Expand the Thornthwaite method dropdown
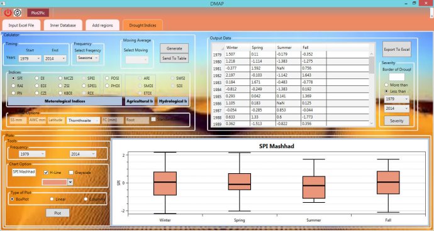The width and height of the screenshot is (434, 231). coord(83,121)
